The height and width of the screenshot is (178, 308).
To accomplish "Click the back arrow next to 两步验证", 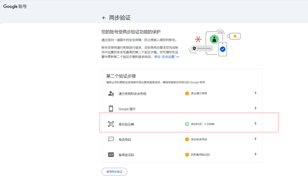I will tap(104, 18).
